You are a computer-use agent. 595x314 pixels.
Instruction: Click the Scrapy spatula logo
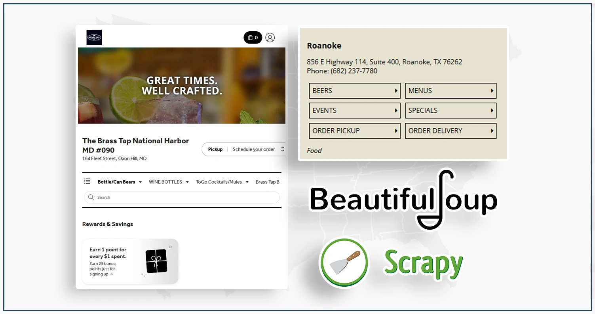pyautogui.click(x=344, y=263)
